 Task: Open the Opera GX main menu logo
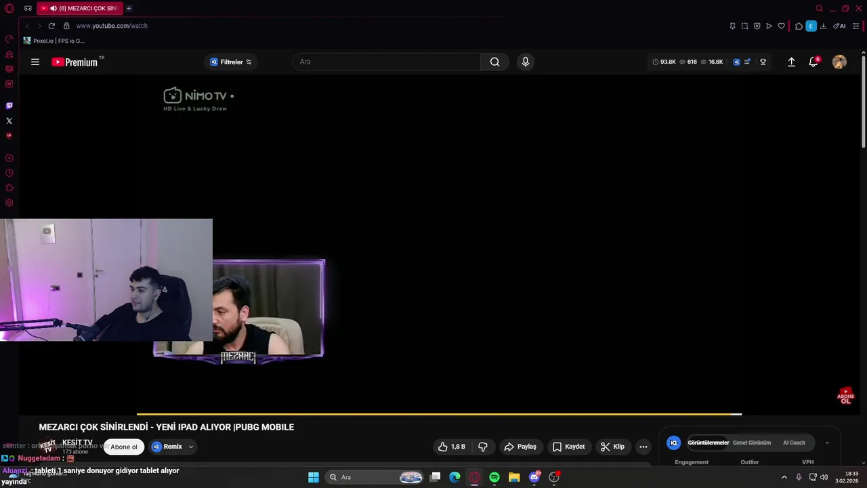click(9, 9)
